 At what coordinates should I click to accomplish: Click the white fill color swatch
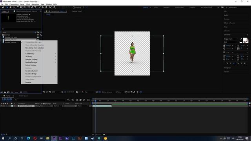[245, 40]
